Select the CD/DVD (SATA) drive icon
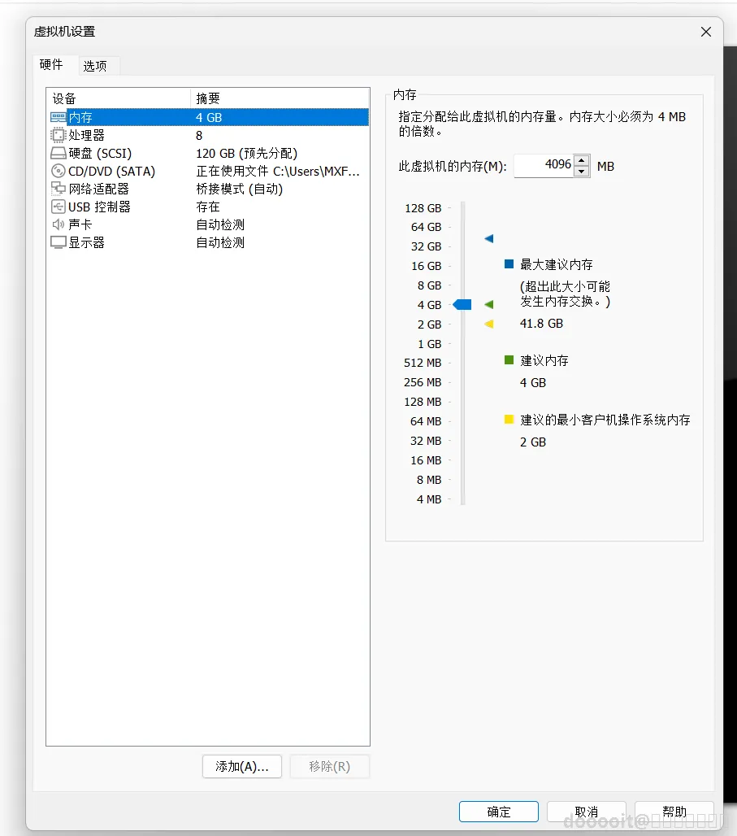This screenshot has width=737, height=836. 59,171
